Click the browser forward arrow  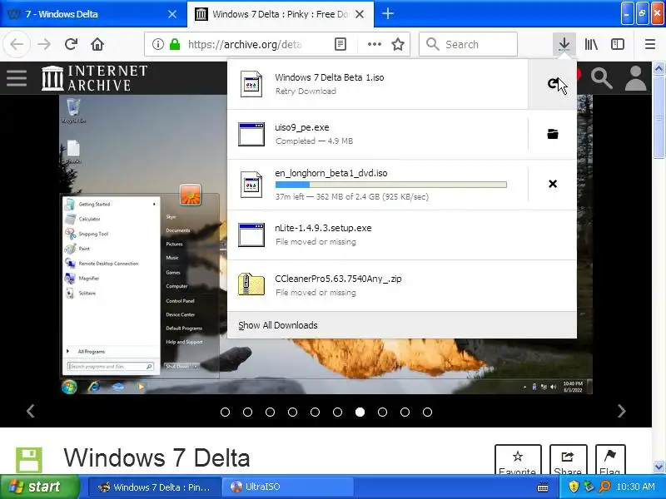point(44,44)
